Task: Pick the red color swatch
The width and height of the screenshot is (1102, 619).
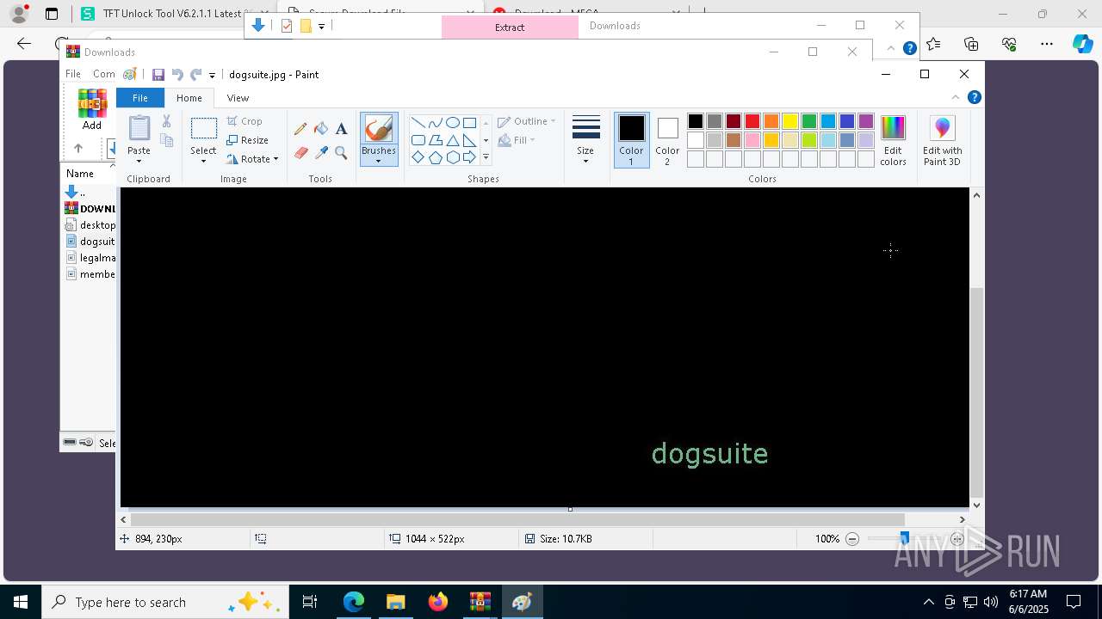Action: coord(752,121)
